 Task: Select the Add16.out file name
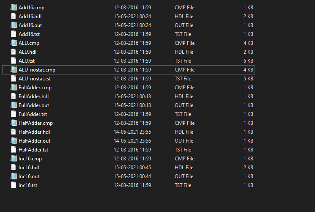click(x=30, y=25)
